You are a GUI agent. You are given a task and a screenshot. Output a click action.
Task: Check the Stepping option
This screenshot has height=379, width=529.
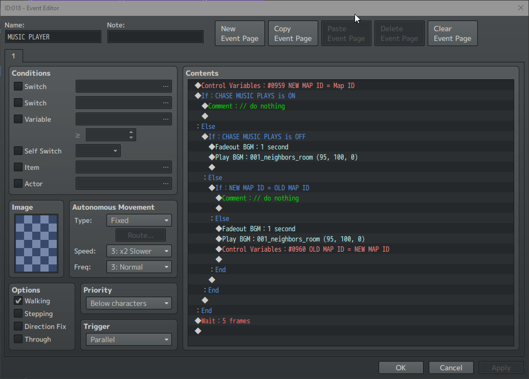(x=18, y=314)
